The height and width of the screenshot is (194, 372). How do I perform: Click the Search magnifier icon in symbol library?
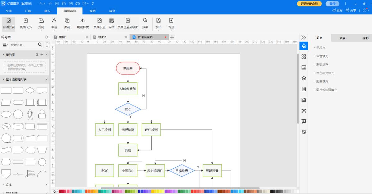[x=40, y=45]
